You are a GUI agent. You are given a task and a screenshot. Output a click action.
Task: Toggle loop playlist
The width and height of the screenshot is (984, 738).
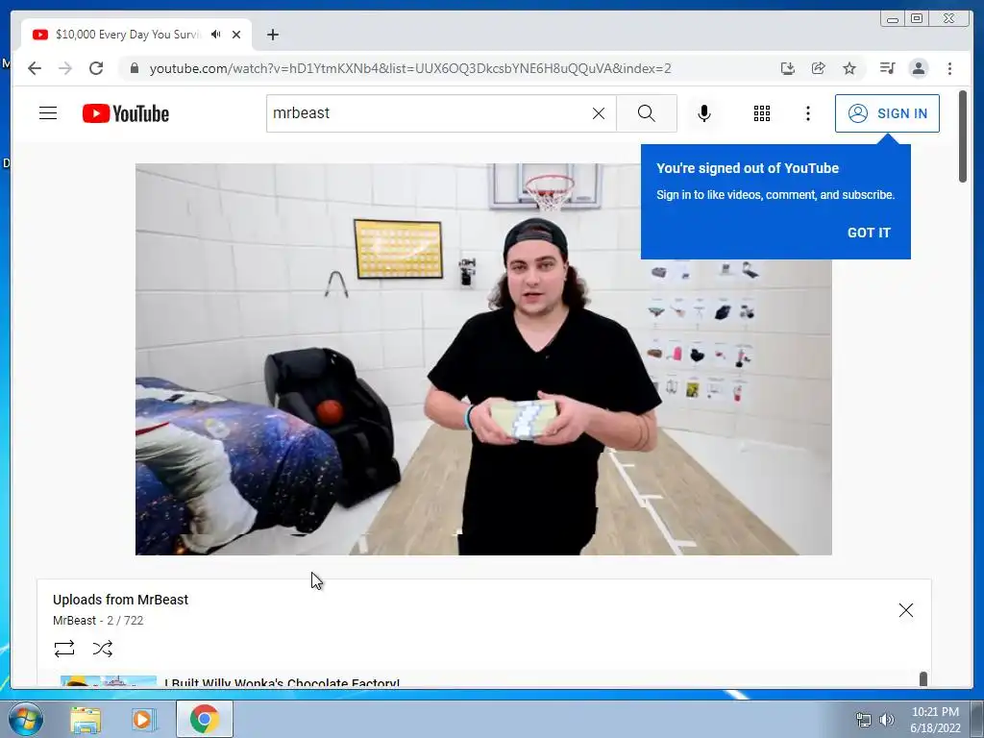pos(64,649)
